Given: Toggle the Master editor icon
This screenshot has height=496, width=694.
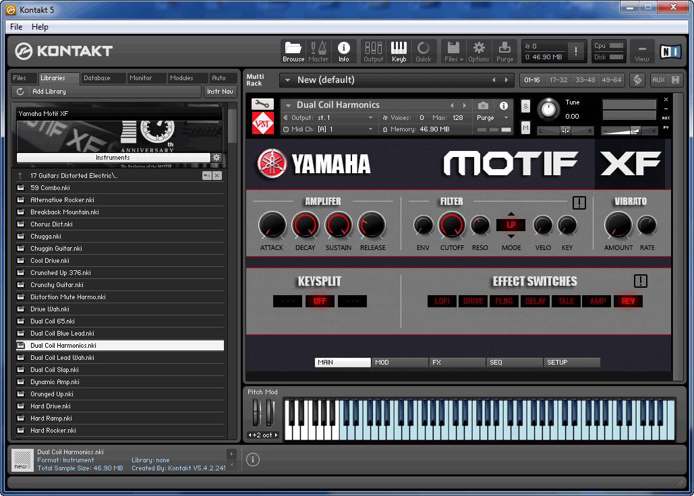Looking at the screenshot, I should 318,51.
